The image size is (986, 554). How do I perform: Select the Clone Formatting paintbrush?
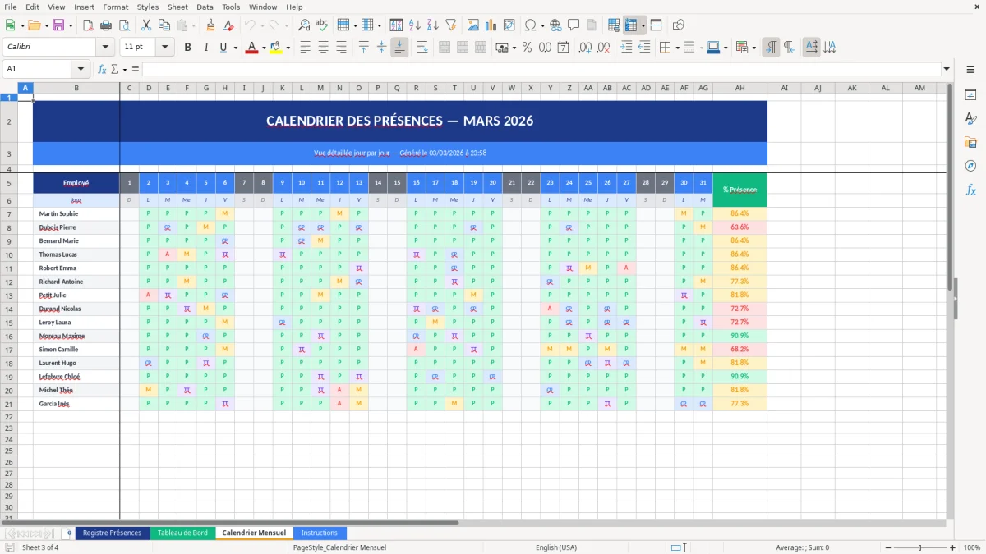click(x=210, y=25)
